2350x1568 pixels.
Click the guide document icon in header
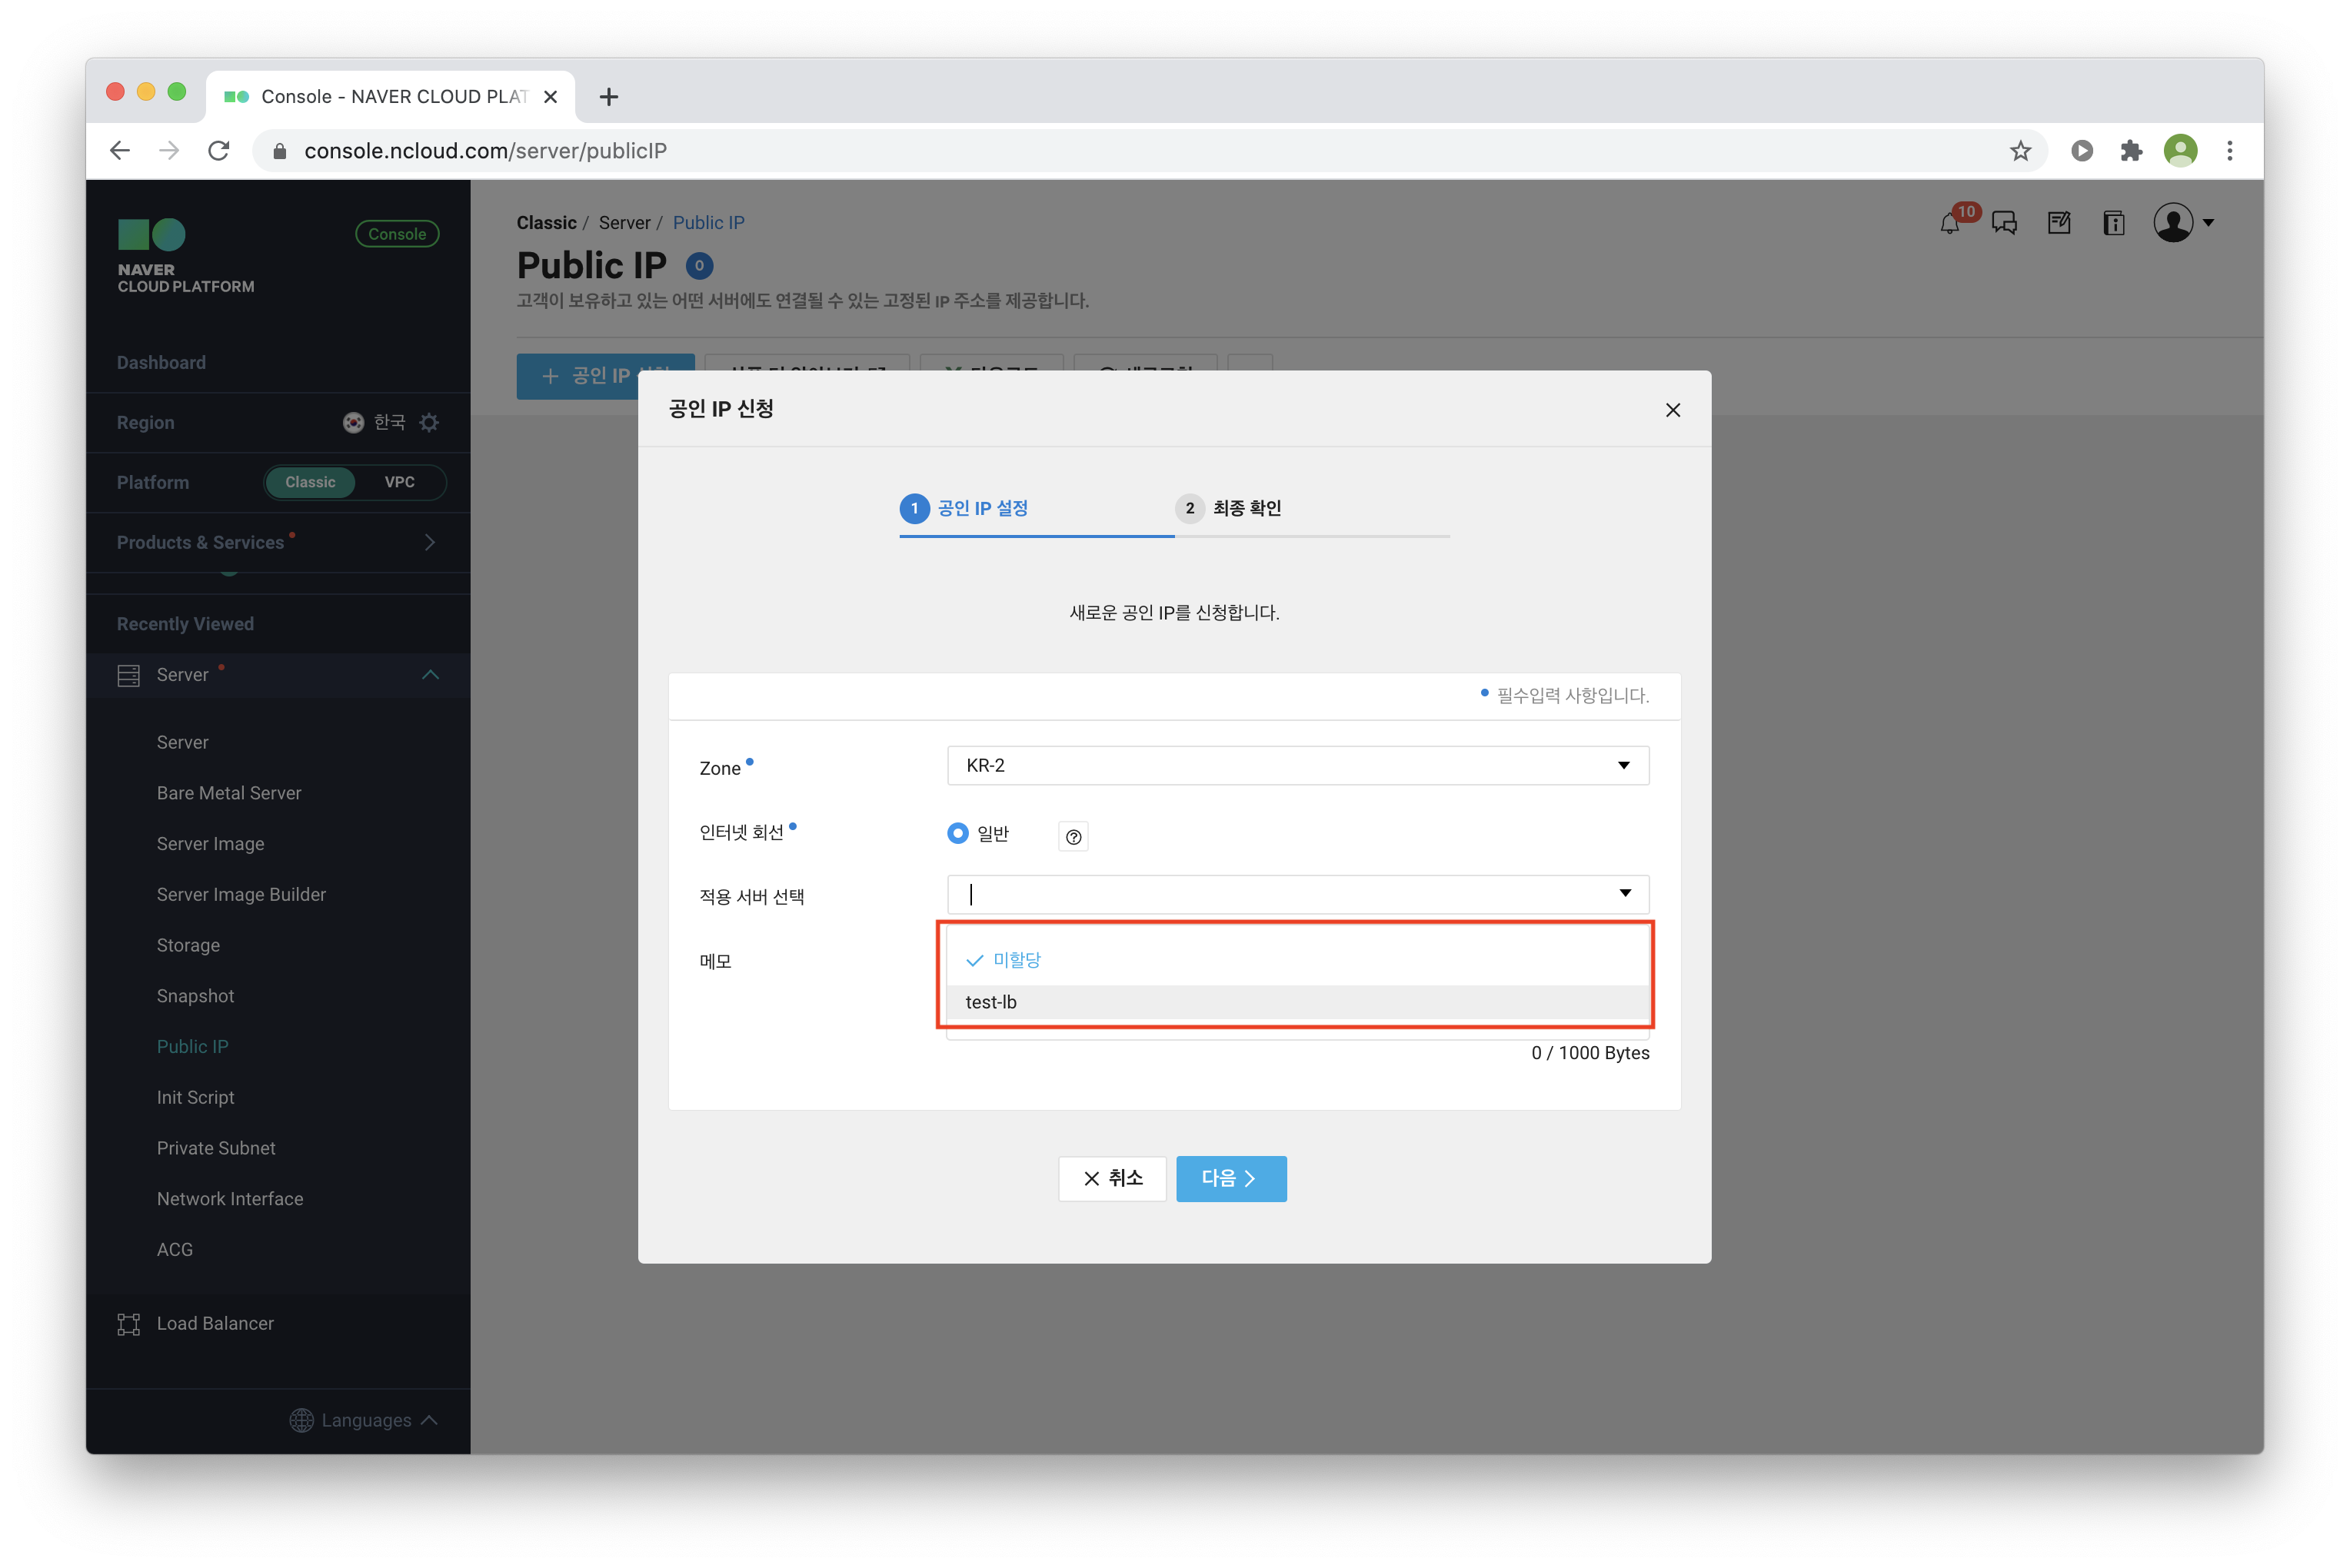point(2113,223)
